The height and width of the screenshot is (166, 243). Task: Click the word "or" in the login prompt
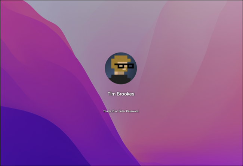click(x=116, y=111)
